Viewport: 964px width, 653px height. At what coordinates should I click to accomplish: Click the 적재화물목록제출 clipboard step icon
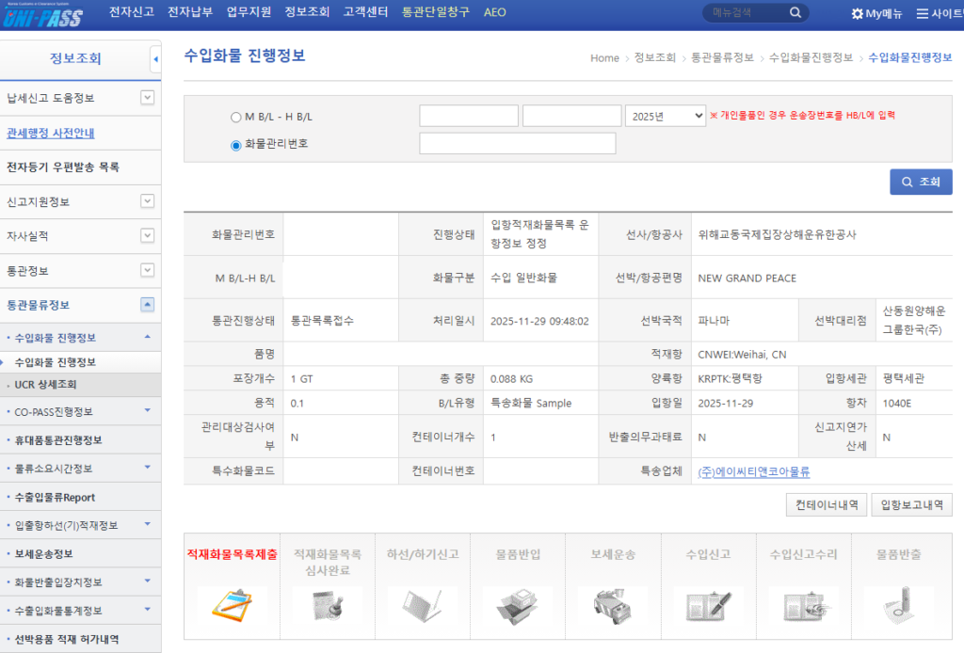(232, 603)
